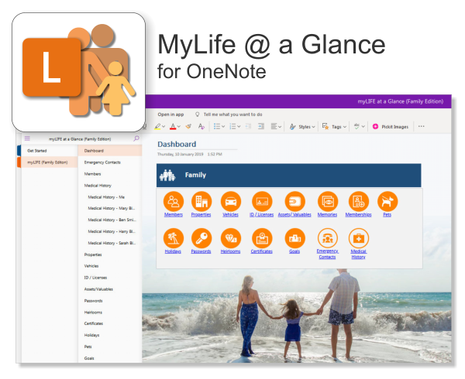Open the Properties building icon
Image resolution: width=465 pixels, height=379 pixels.
pyautogui.click(x=201, y=201)
